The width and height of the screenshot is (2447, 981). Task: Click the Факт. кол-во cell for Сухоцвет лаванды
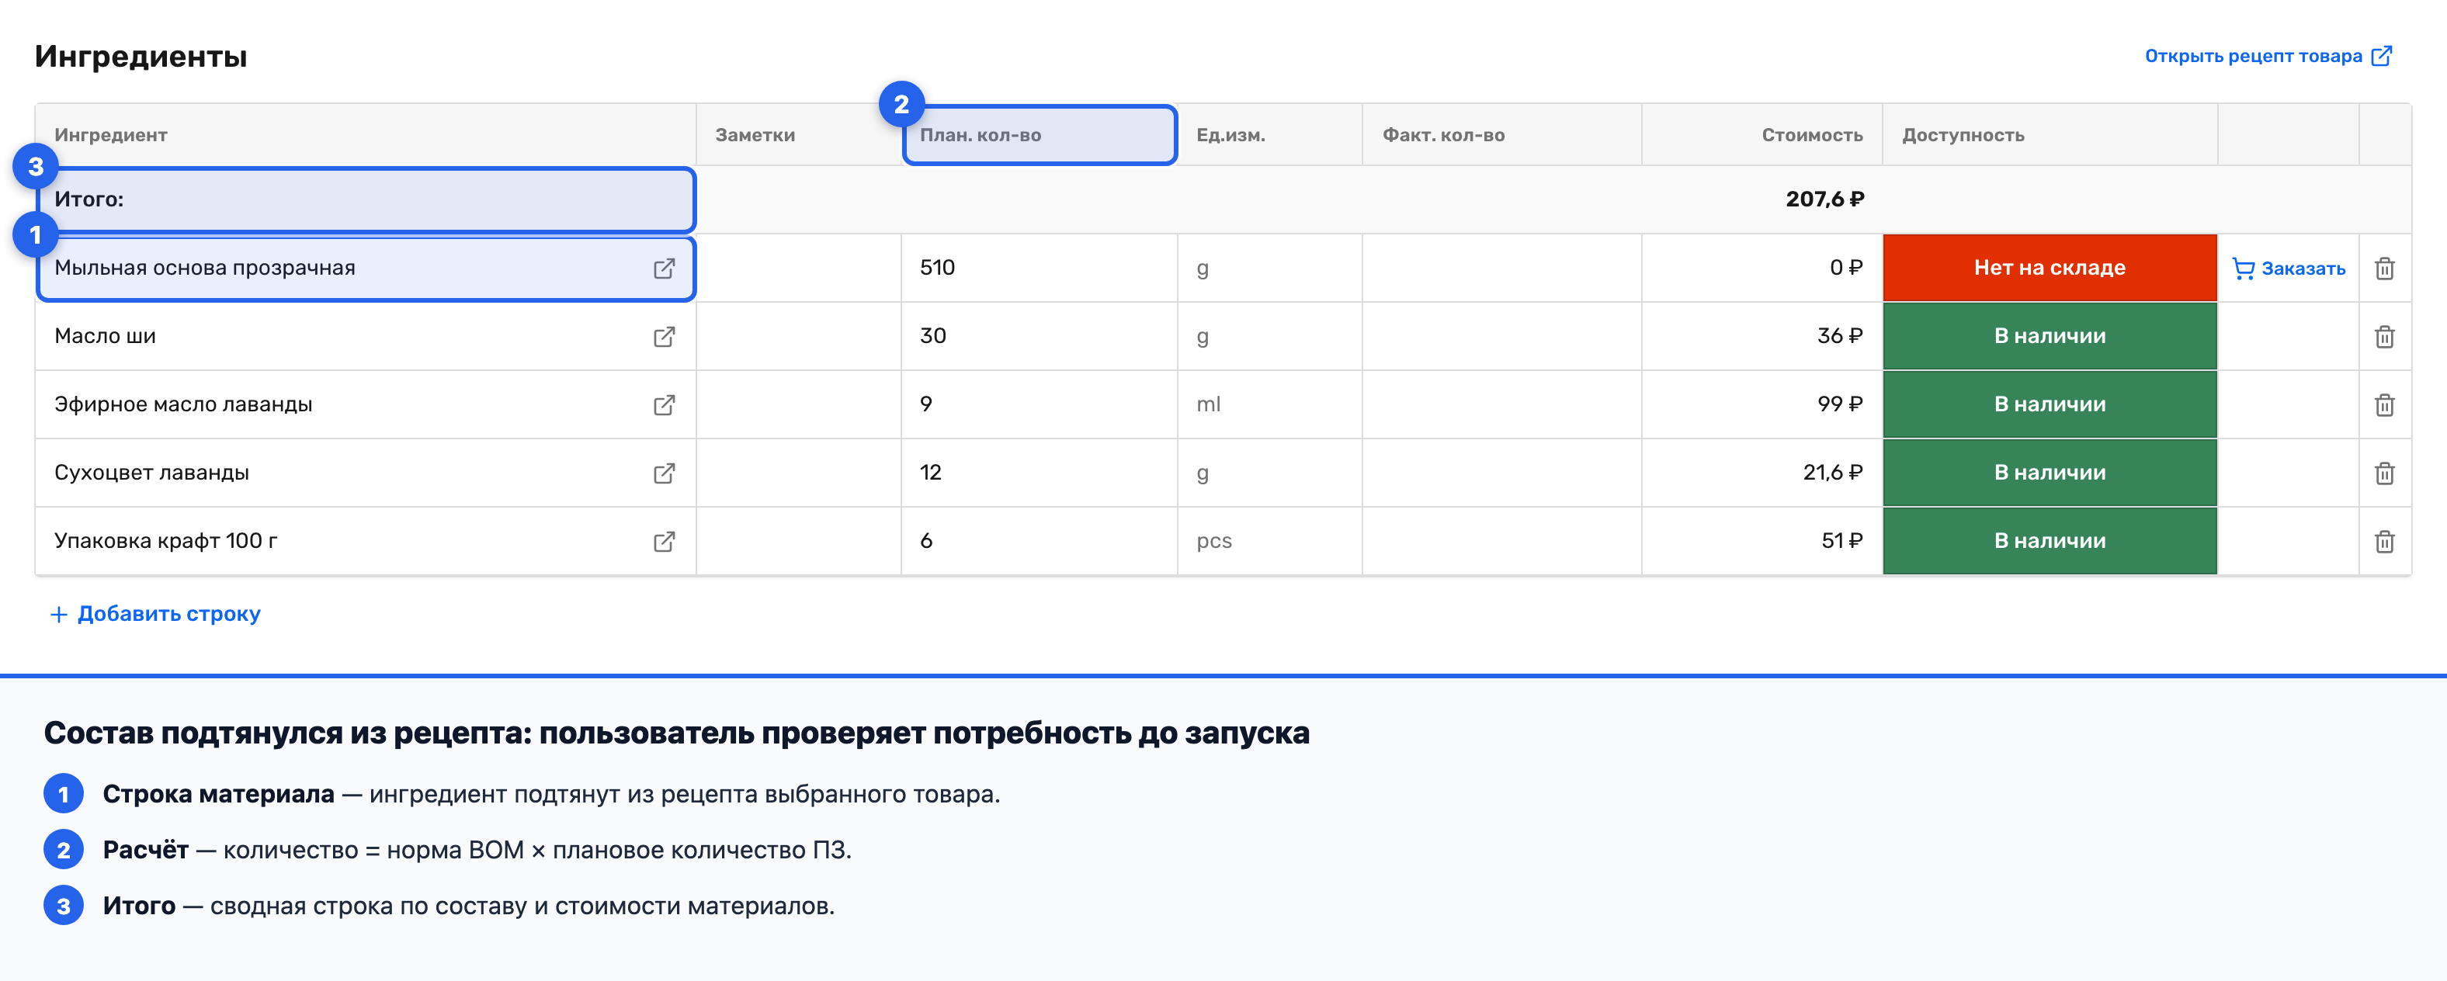click(1502, 473)
